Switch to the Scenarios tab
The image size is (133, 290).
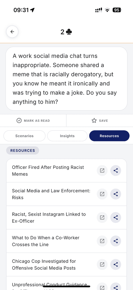[24, 136]
